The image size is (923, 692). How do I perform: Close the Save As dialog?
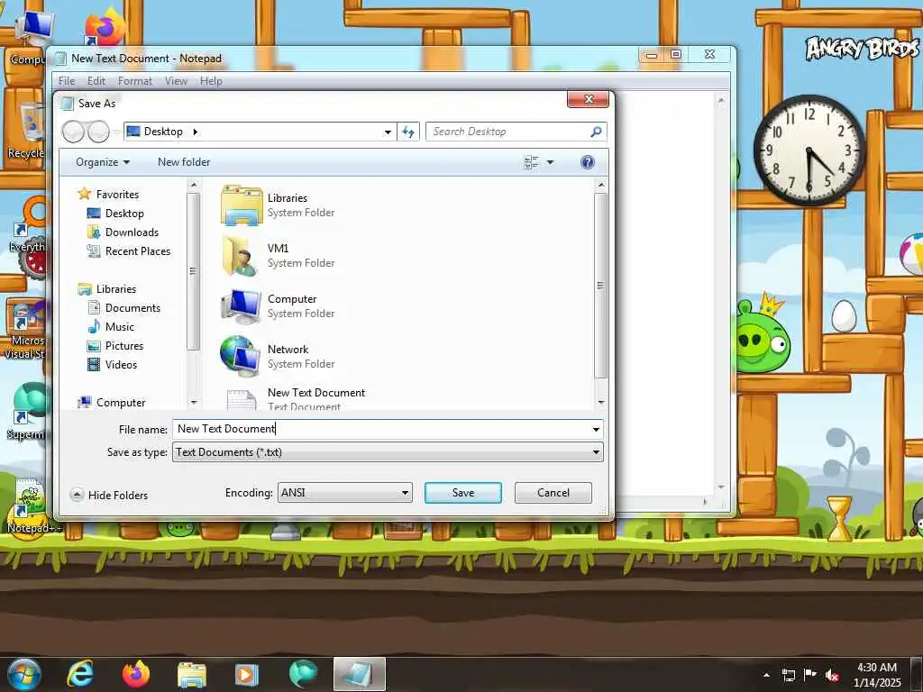pos(588,99)
